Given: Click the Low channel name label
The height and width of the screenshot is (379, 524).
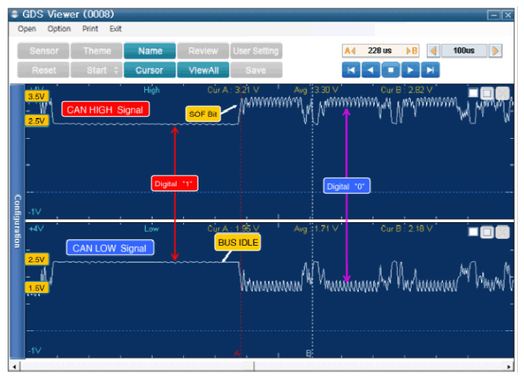Looking at the screenshot, I should 152,229.
